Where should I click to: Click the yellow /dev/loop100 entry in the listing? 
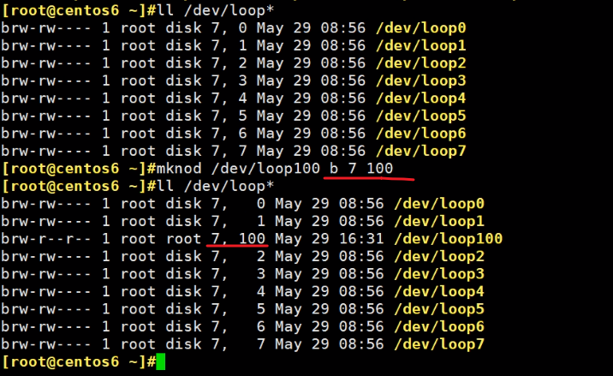448,239
